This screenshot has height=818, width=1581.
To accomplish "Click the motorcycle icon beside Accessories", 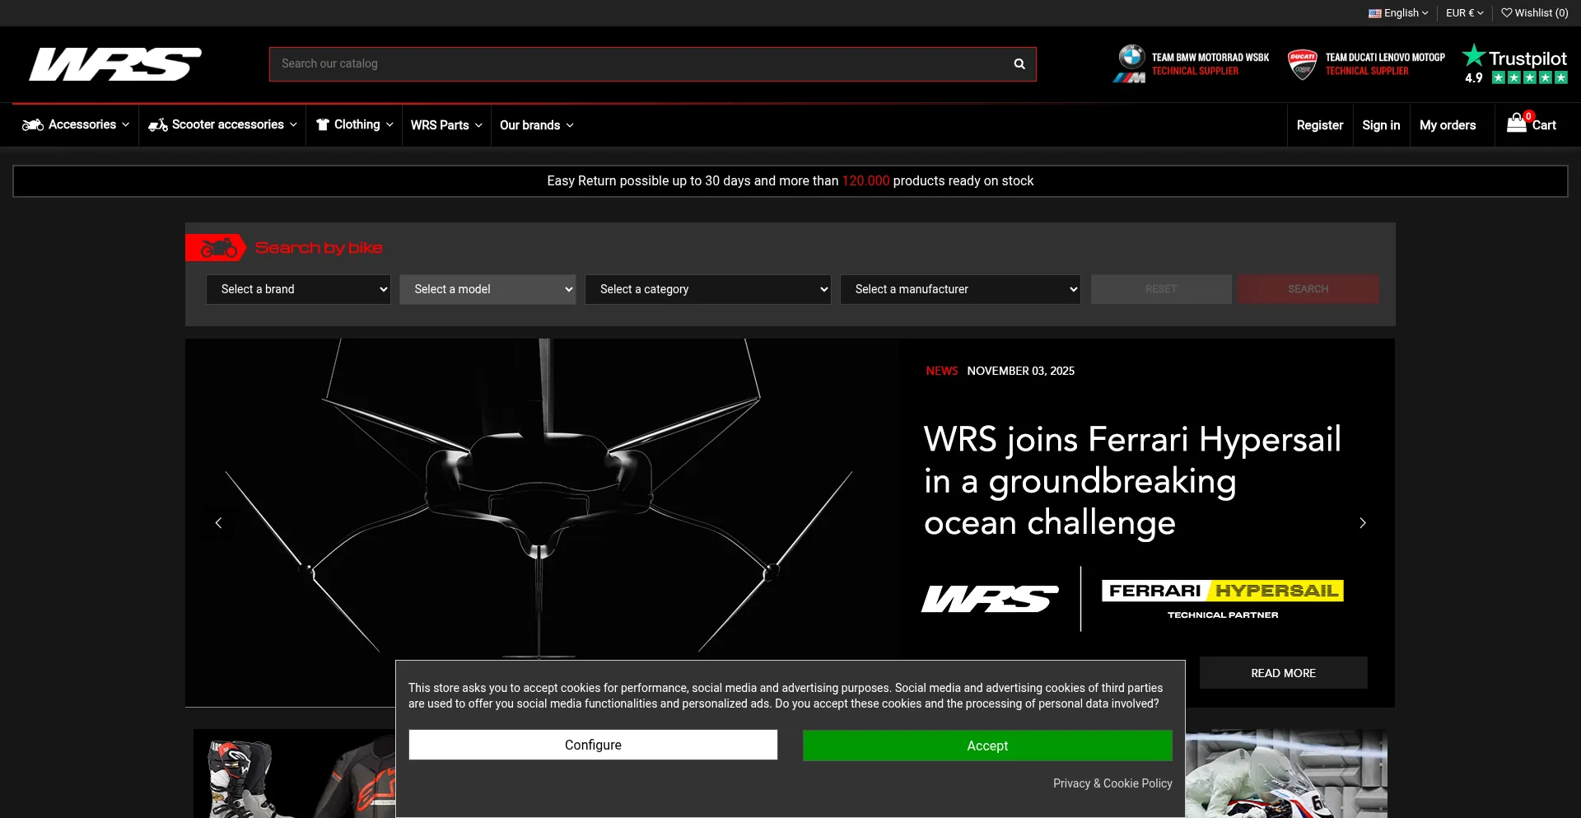I will tap(33, 124).
